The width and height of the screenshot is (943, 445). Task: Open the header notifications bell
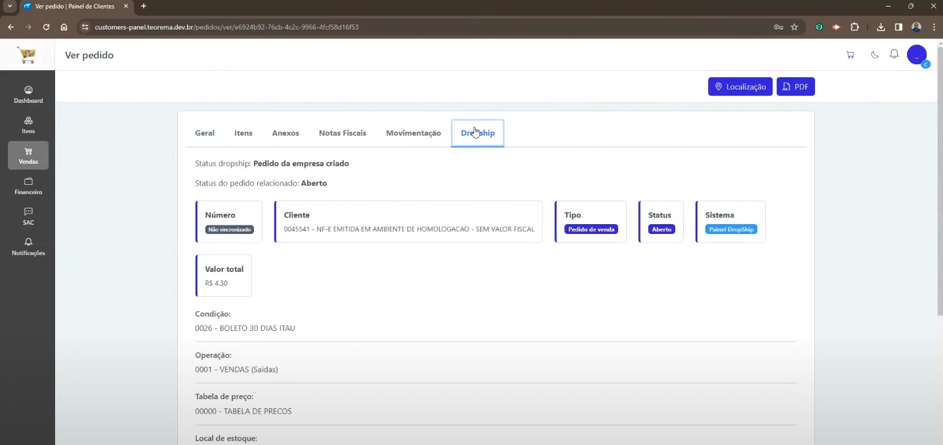894,54
